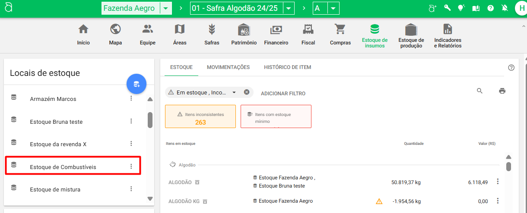Clear the Em estoque filter chip
Image resolution: width=527 pixels, height=213 pixels.
coord(247,92)
